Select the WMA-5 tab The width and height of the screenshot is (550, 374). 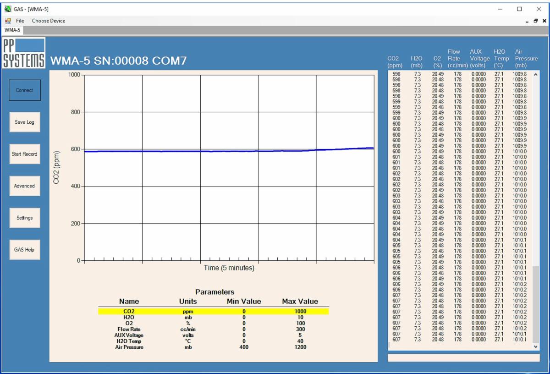pos(12,30)
